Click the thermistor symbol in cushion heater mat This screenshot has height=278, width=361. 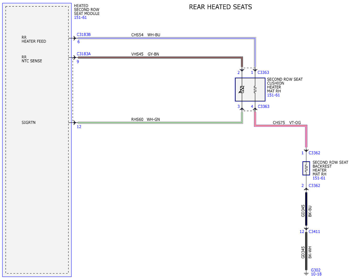coord(242,89)
